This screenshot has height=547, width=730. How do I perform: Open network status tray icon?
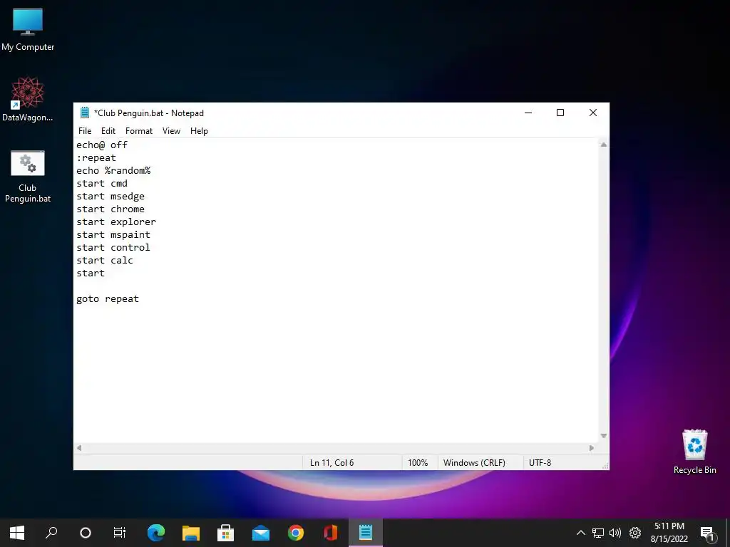tap(598, 533)
